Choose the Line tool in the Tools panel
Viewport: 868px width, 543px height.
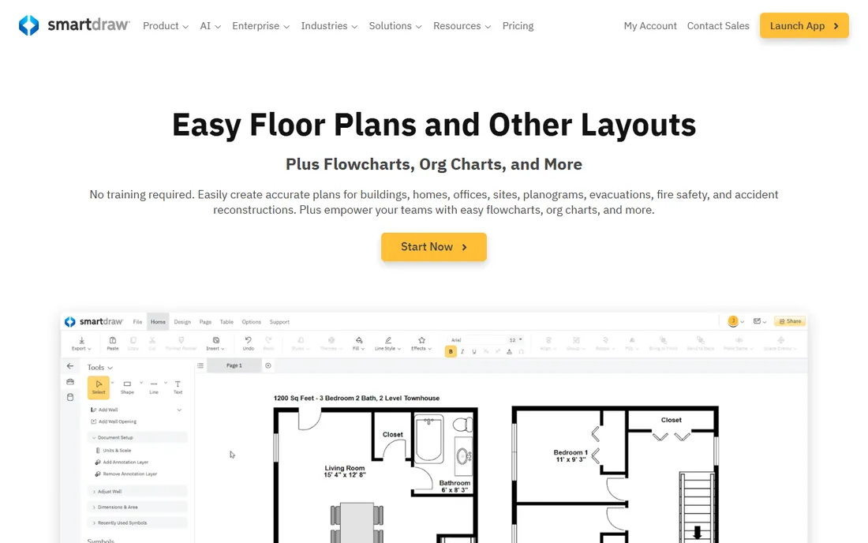[154, 388]
